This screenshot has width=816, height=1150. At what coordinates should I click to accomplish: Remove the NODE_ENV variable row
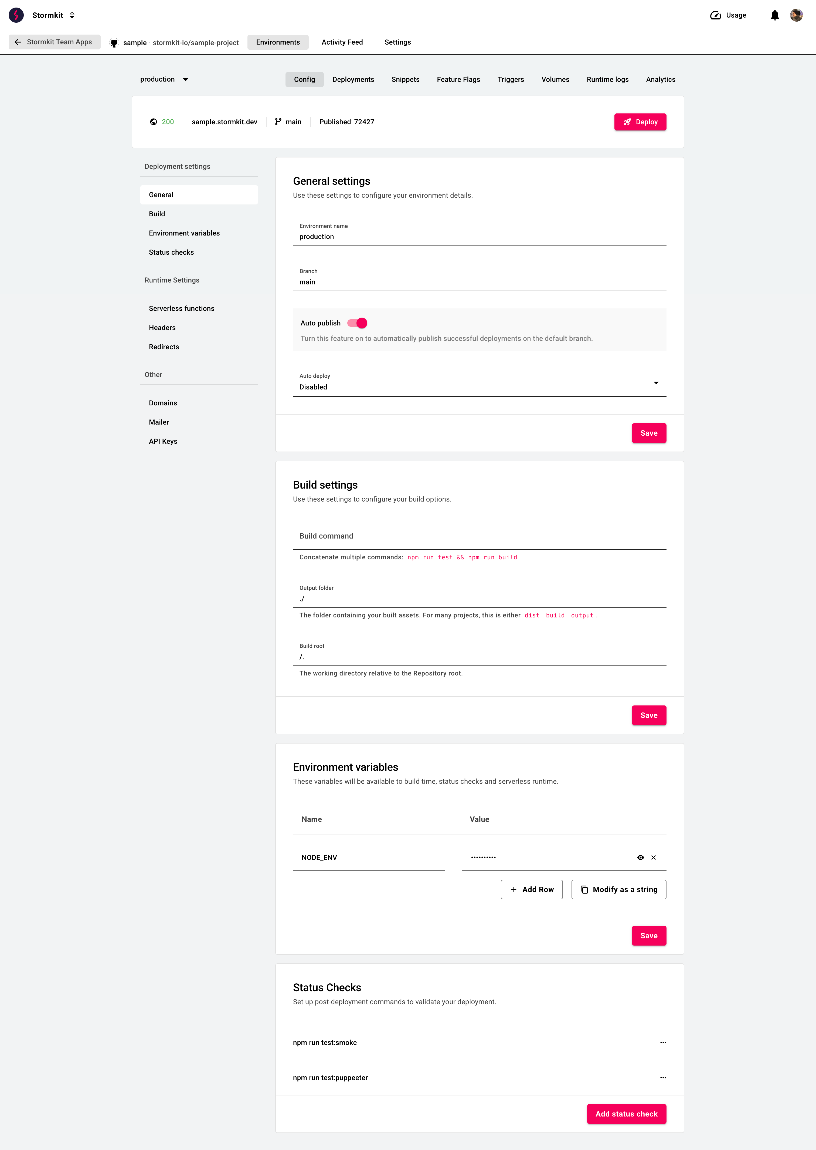[x=654, y=857]
